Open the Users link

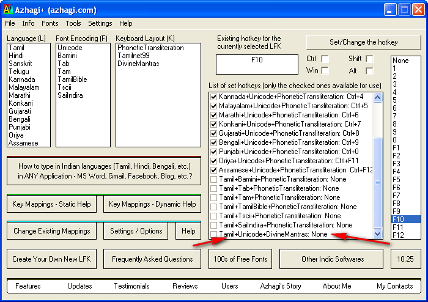coord(230,286)
